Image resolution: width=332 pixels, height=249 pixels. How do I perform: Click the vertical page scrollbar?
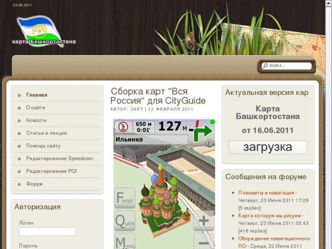click(329, 124)
